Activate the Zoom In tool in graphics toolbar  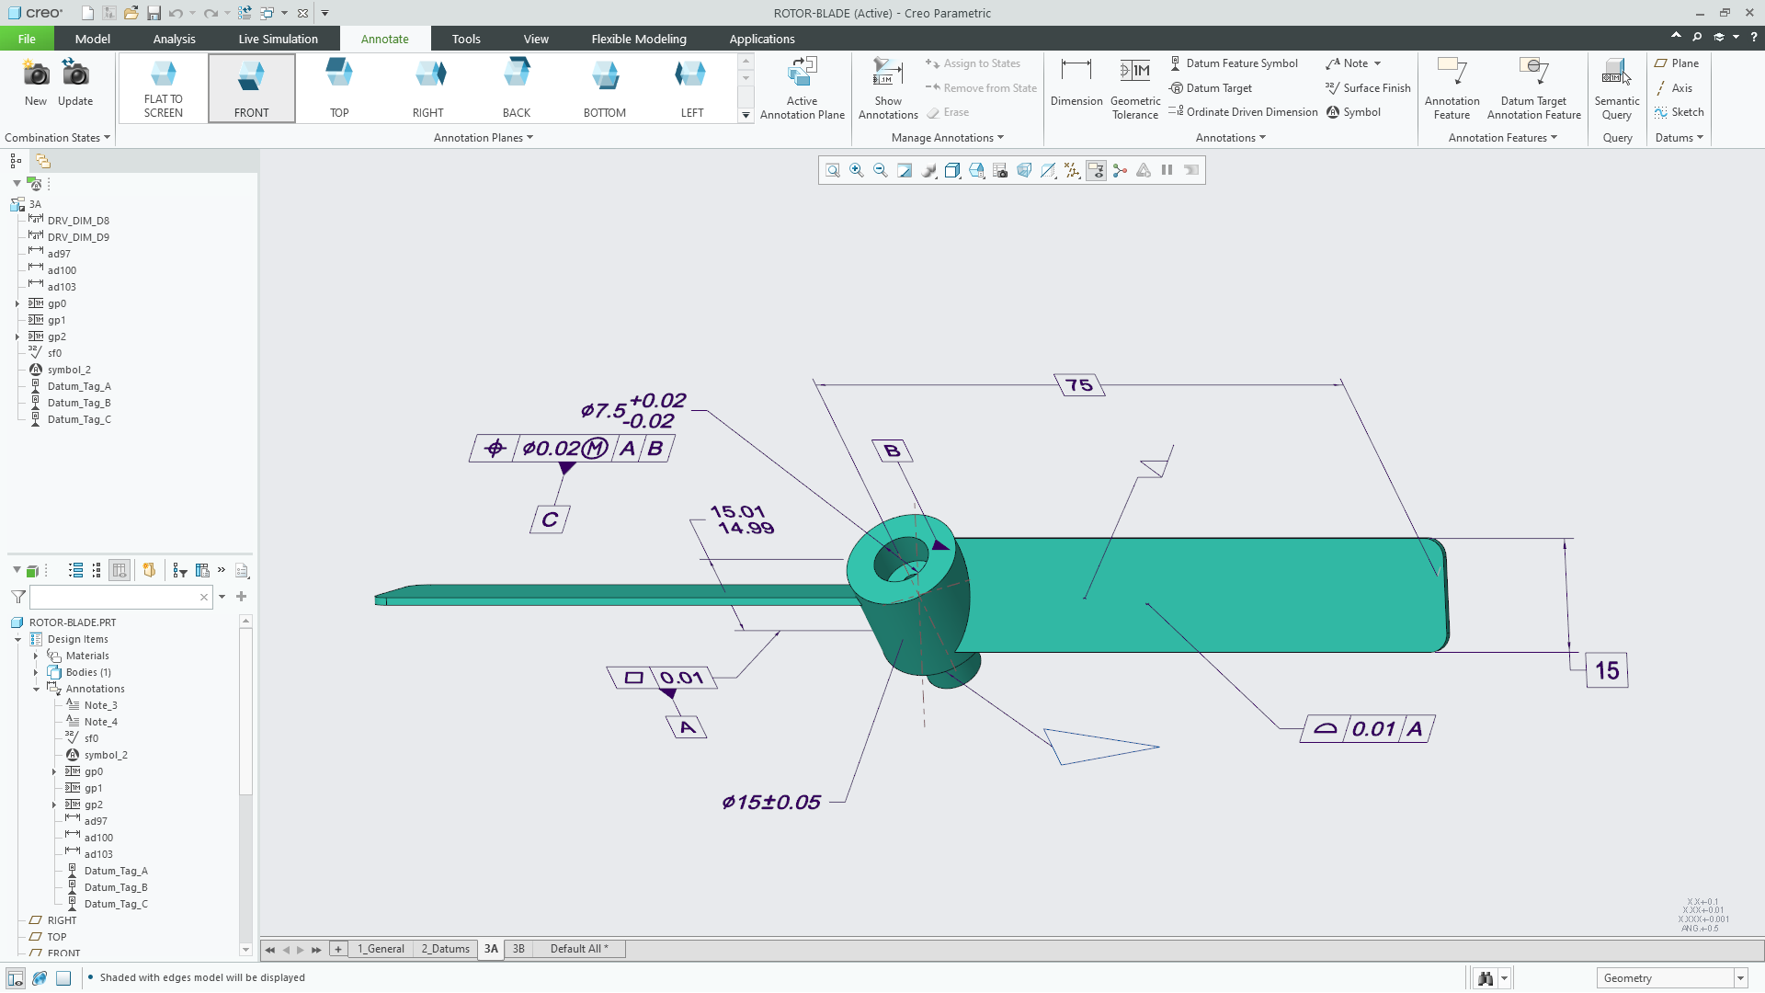tap(857, 170)
